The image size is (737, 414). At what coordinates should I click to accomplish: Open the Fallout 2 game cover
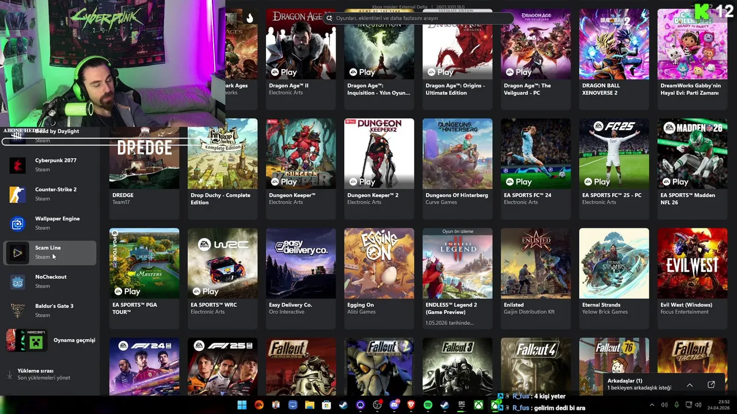tap(379, 367)
